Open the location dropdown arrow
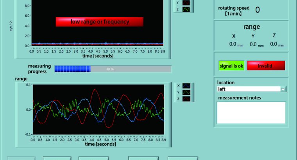297x160 pixels. (283, 89)
